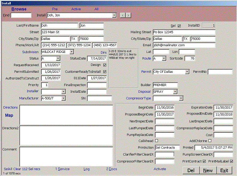Click the Exit button

(x=224, y=170)
